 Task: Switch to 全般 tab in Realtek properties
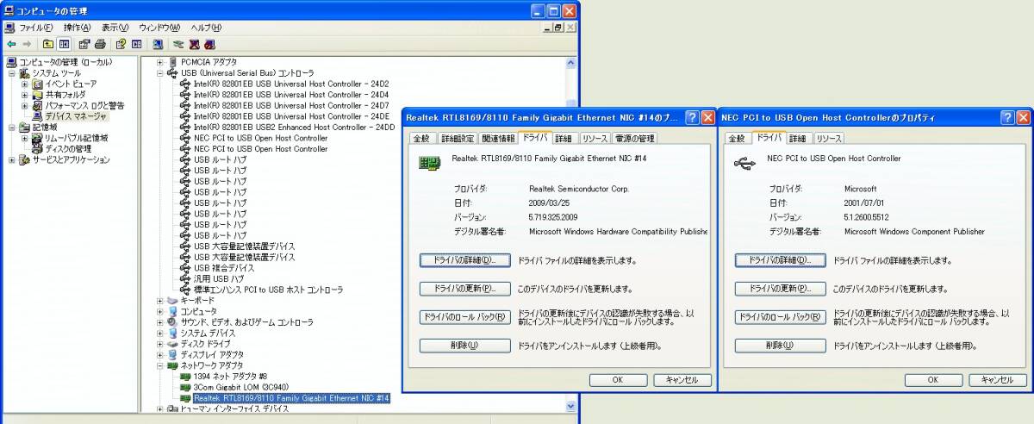tap(420, 138)
